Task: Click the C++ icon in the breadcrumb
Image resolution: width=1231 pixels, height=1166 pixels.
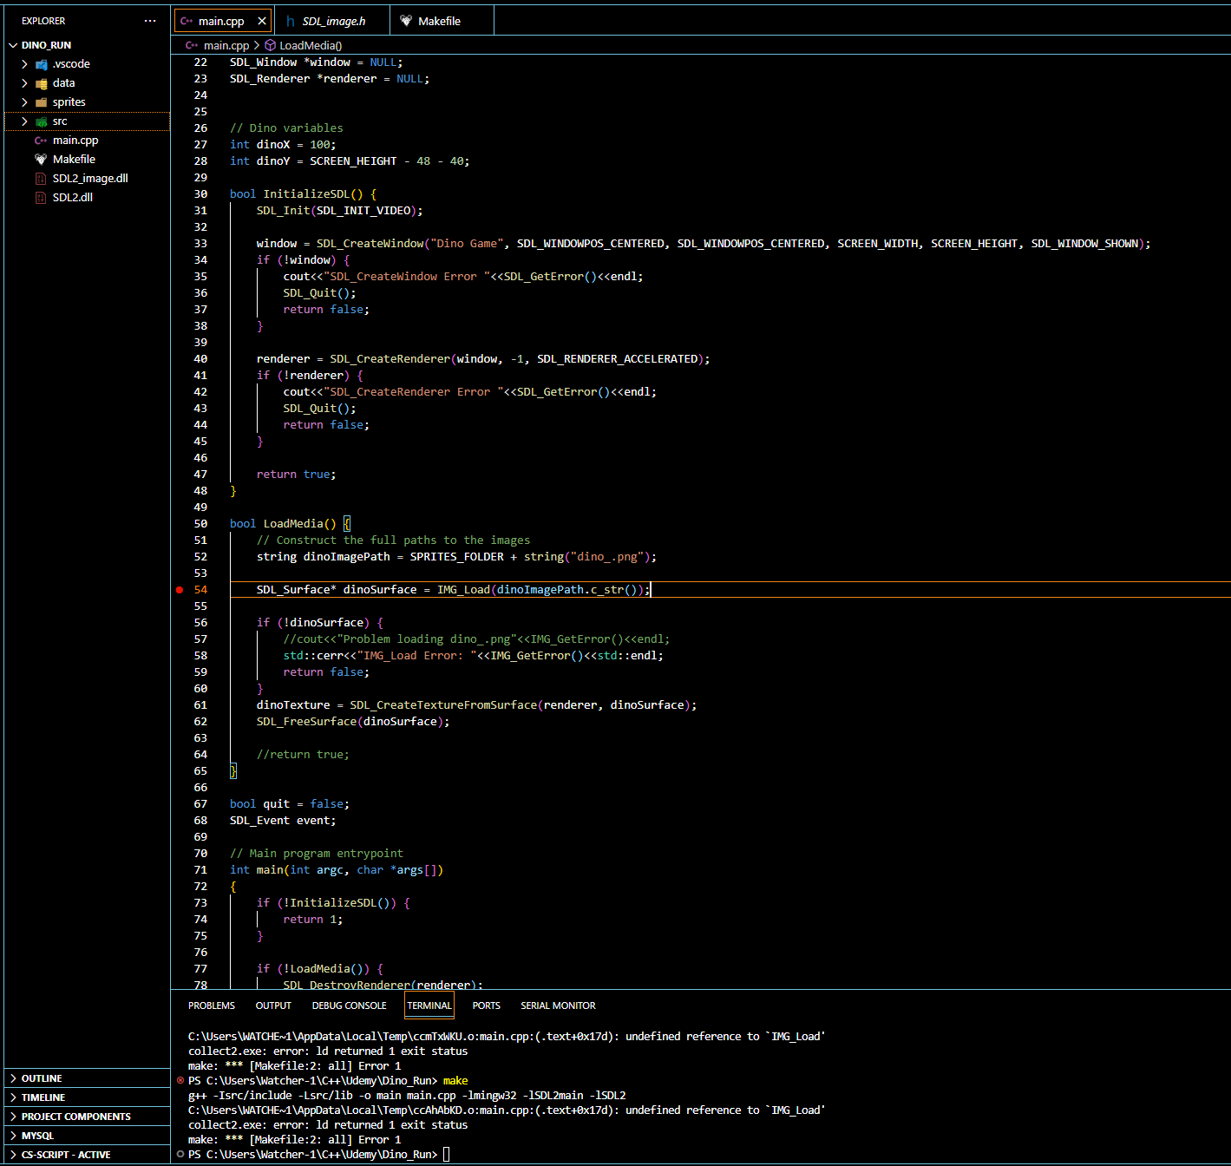Action: 192,45
